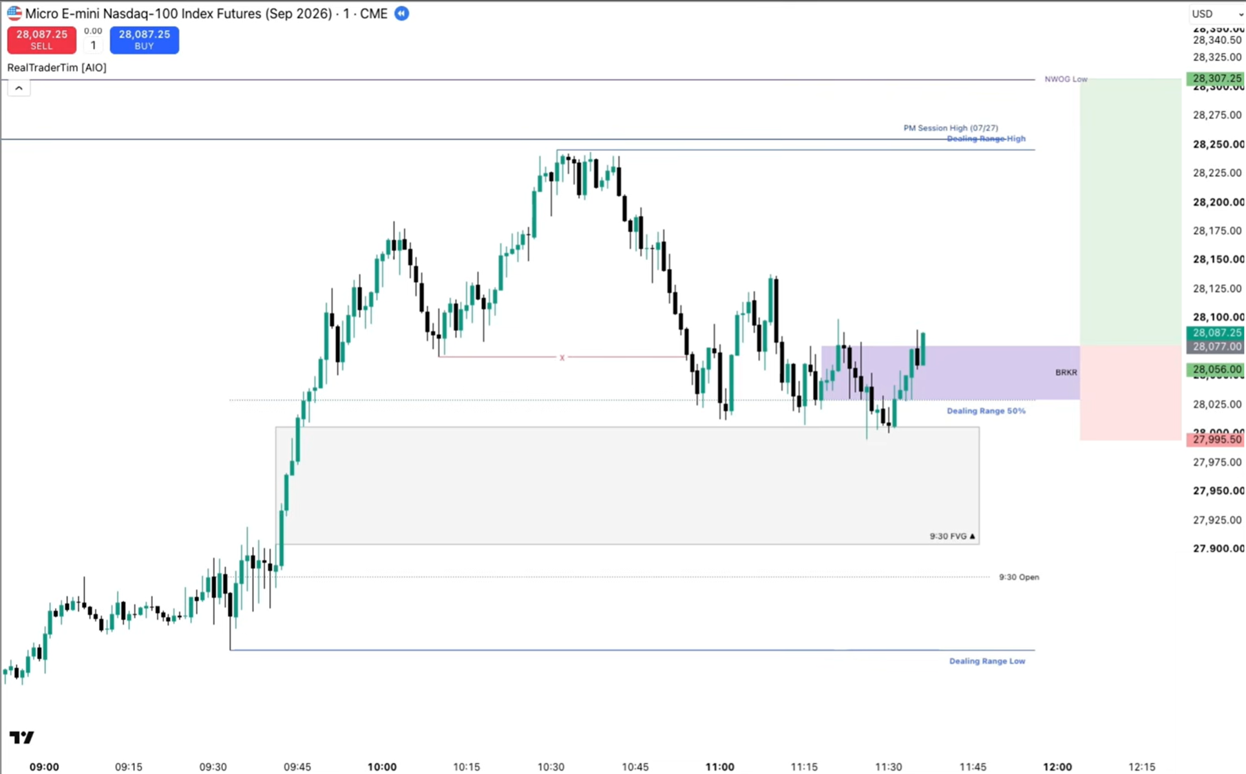Click the blue rewind icon beside CME
1246x774 pixels.
click(x=402, y=13)
